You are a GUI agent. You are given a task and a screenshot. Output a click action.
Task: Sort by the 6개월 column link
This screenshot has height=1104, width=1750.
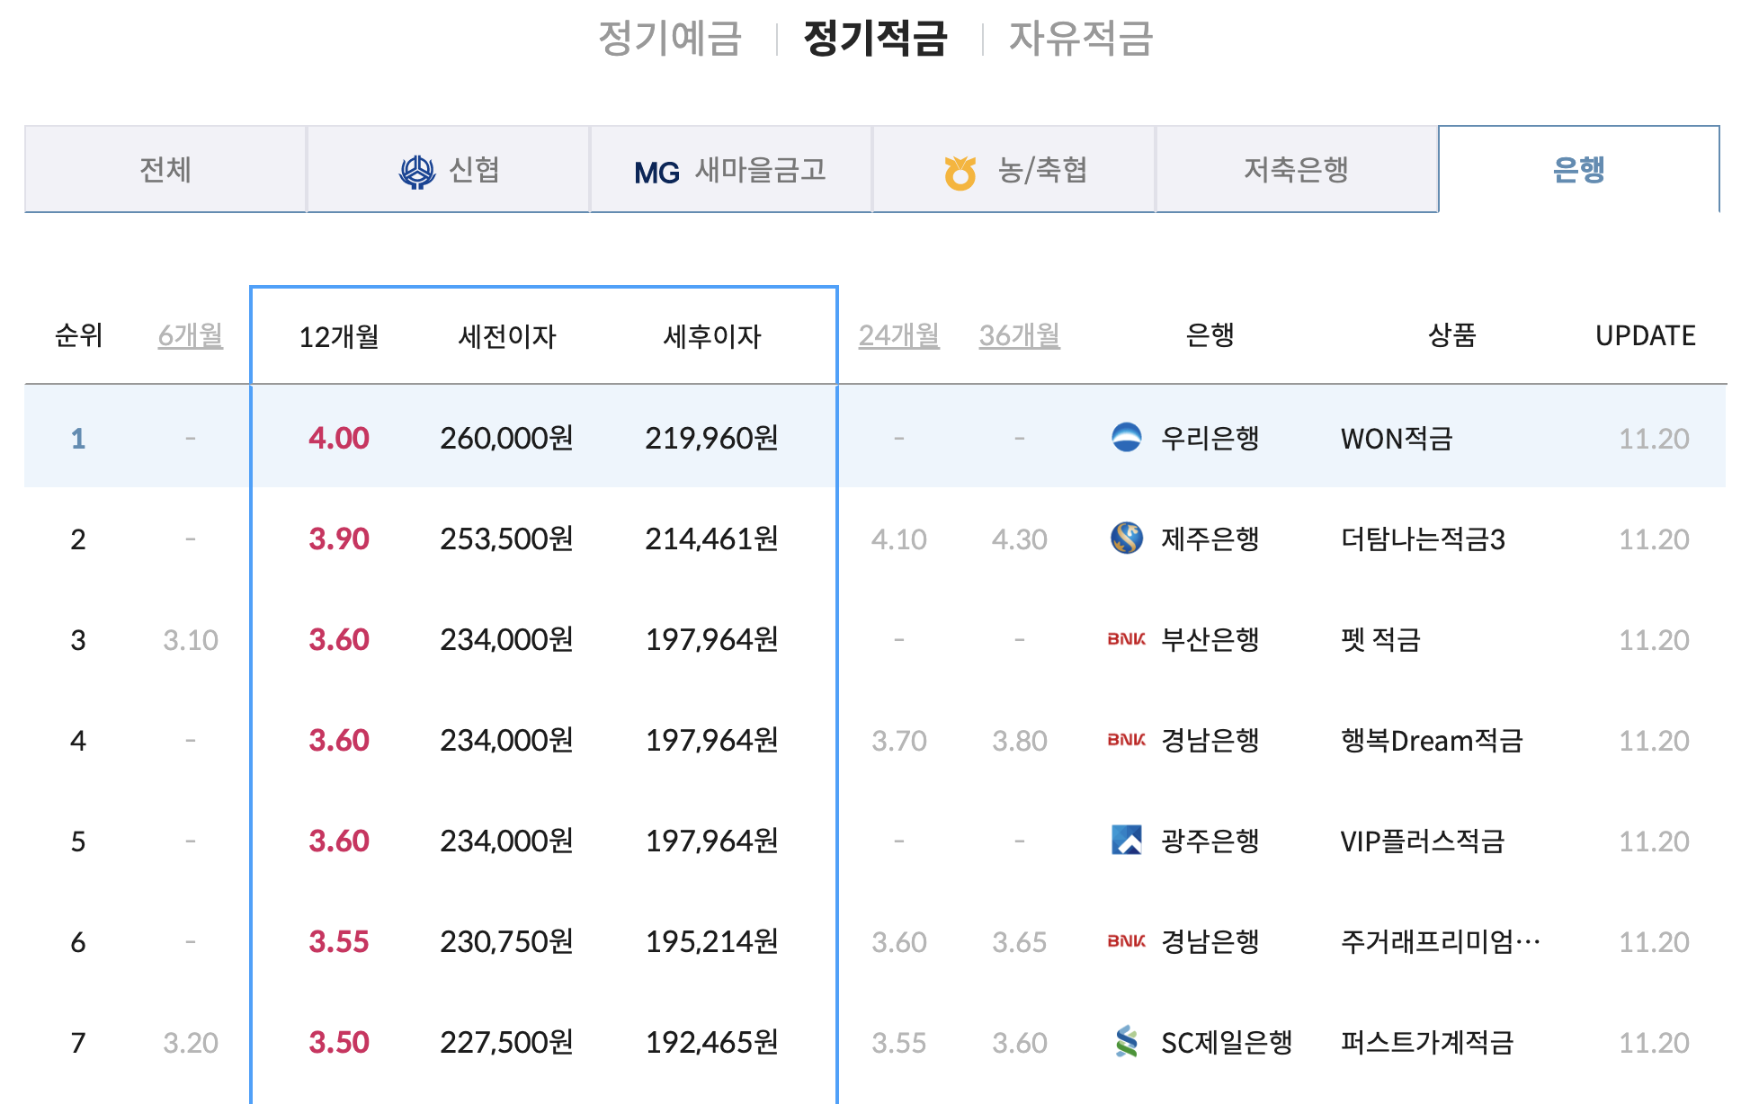coord(191,336)
